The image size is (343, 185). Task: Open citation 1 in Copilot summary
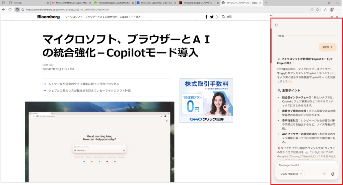pyautogui.click(x=290, y=81)
